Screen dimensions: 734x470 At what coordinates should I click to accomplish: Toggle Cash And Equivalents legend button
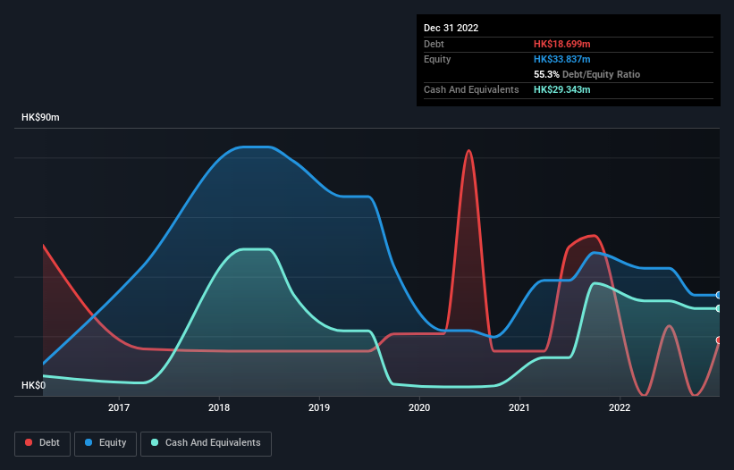pyautogui.click(x=206, y=443)
